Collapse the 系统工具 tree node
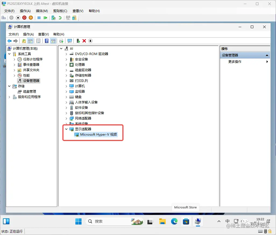 pyautogui.click(x=9, y=54)
